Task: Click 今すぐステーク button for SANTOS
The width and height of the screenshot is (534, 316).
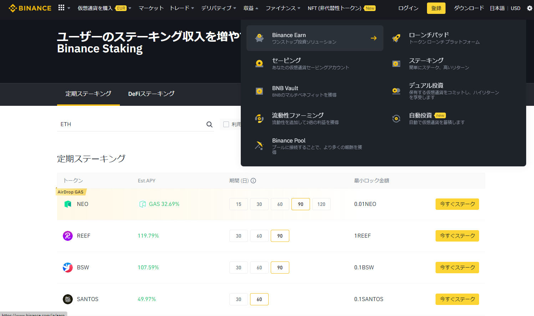Action: (457, 299)
